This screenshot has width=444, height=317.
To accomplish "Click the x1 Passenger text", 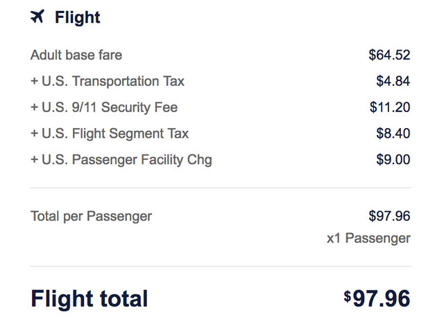I will pos(368,238).
